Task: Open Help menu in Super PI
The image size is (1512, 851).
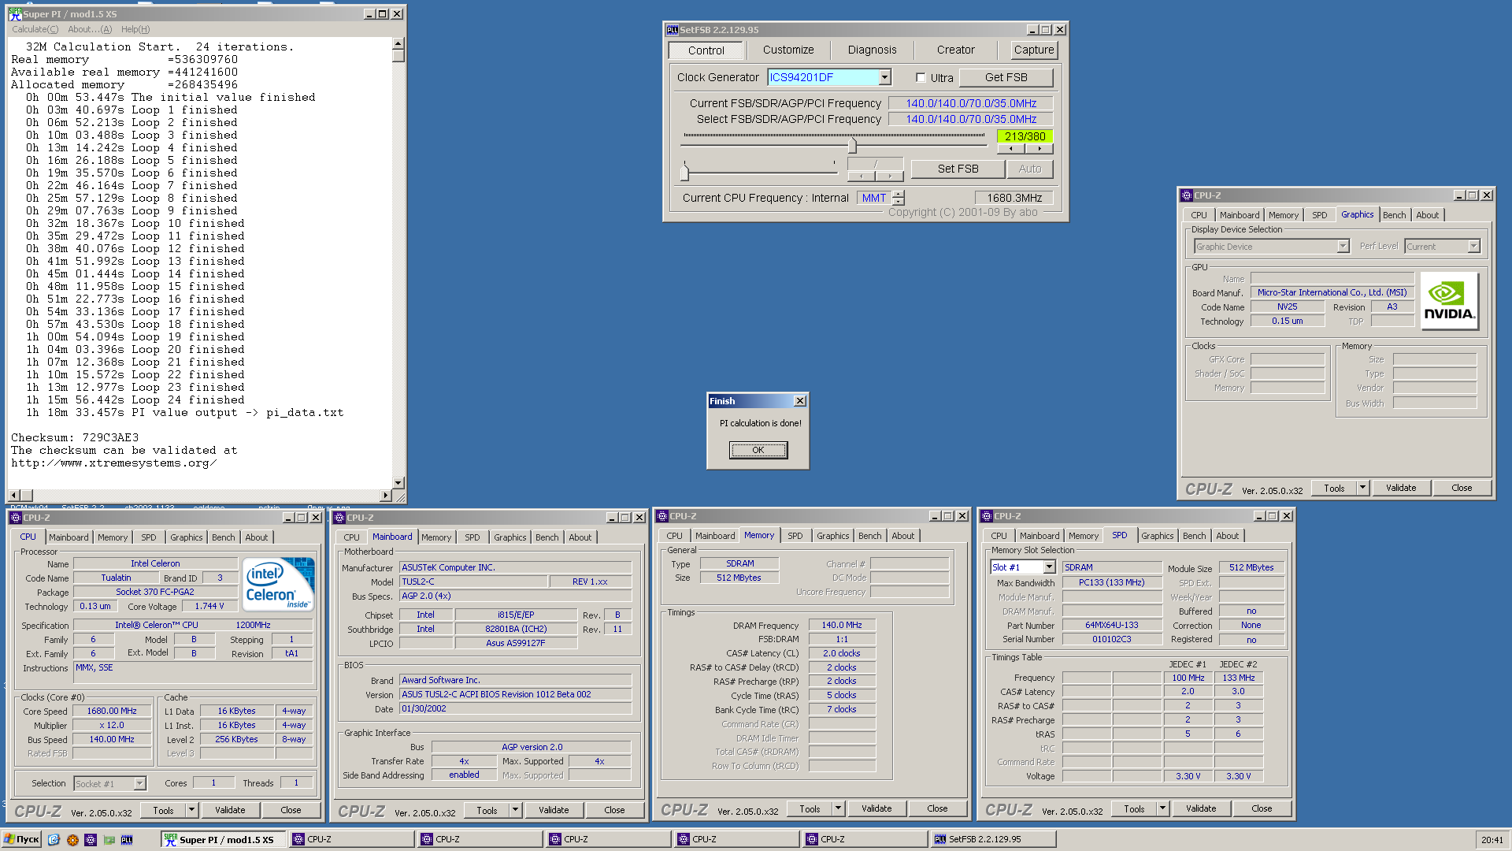Action: tap(135, 29)
